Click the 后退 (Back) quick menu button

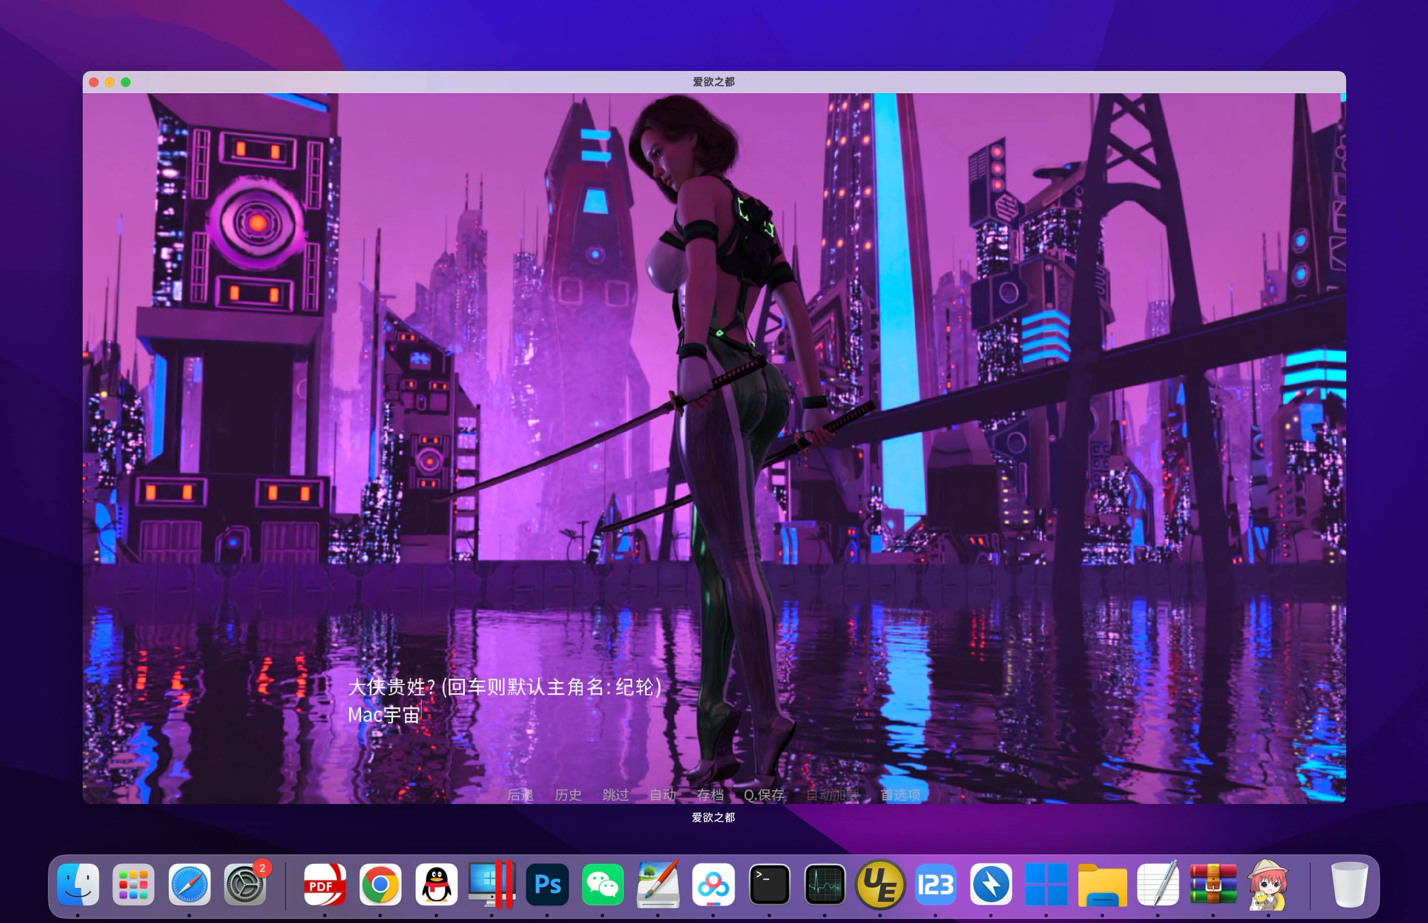coord(520,795)
